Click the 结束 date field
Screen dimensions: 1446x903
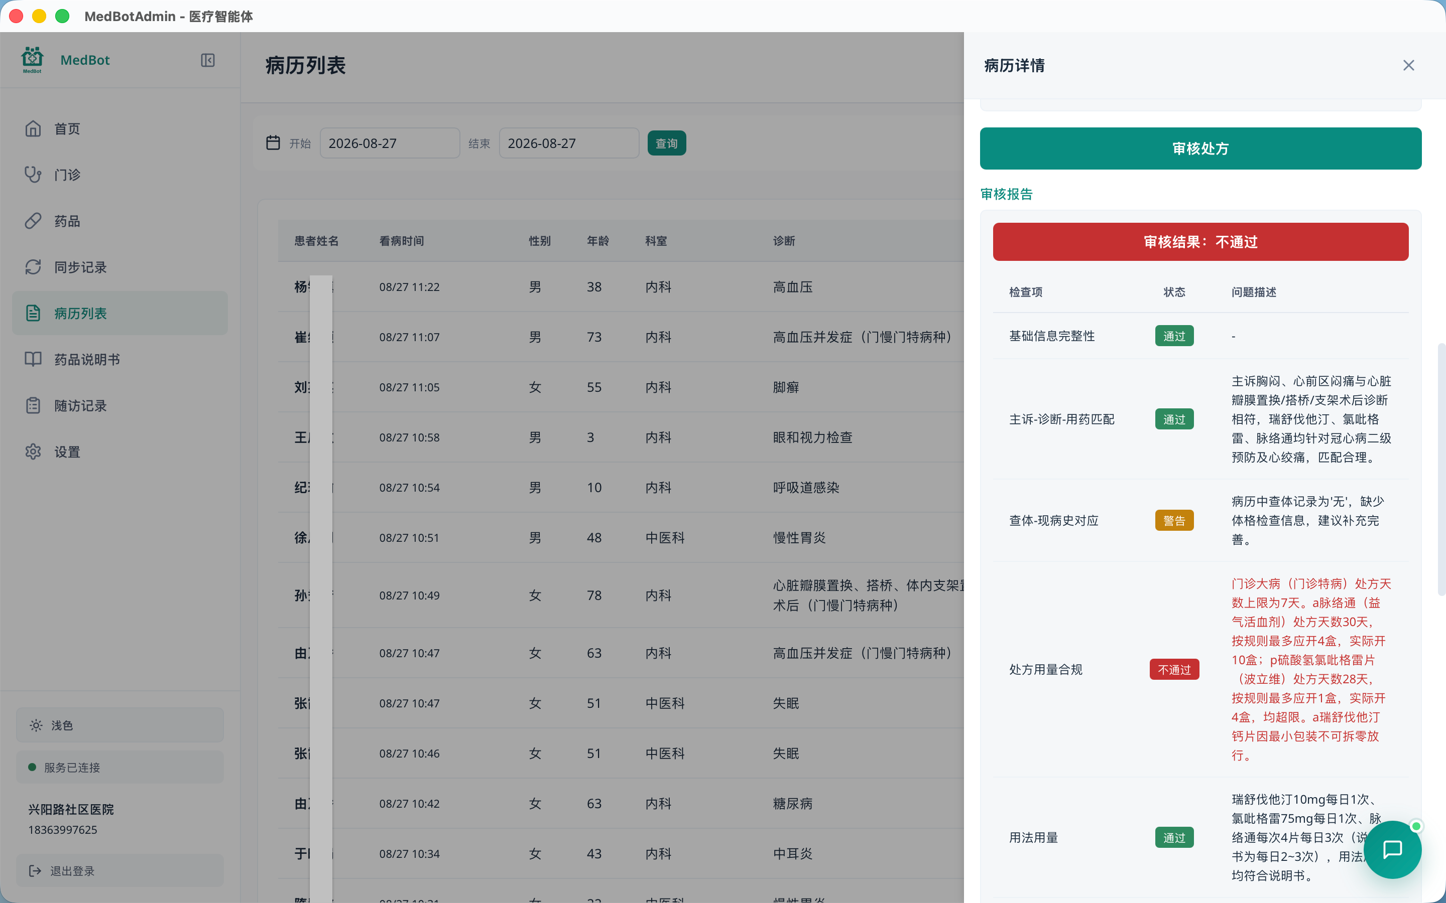[569, 143]
